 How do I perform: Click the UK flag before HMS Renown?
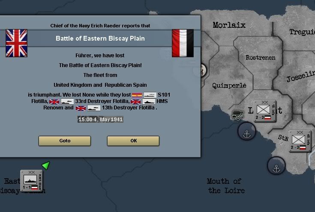[135, 102]
